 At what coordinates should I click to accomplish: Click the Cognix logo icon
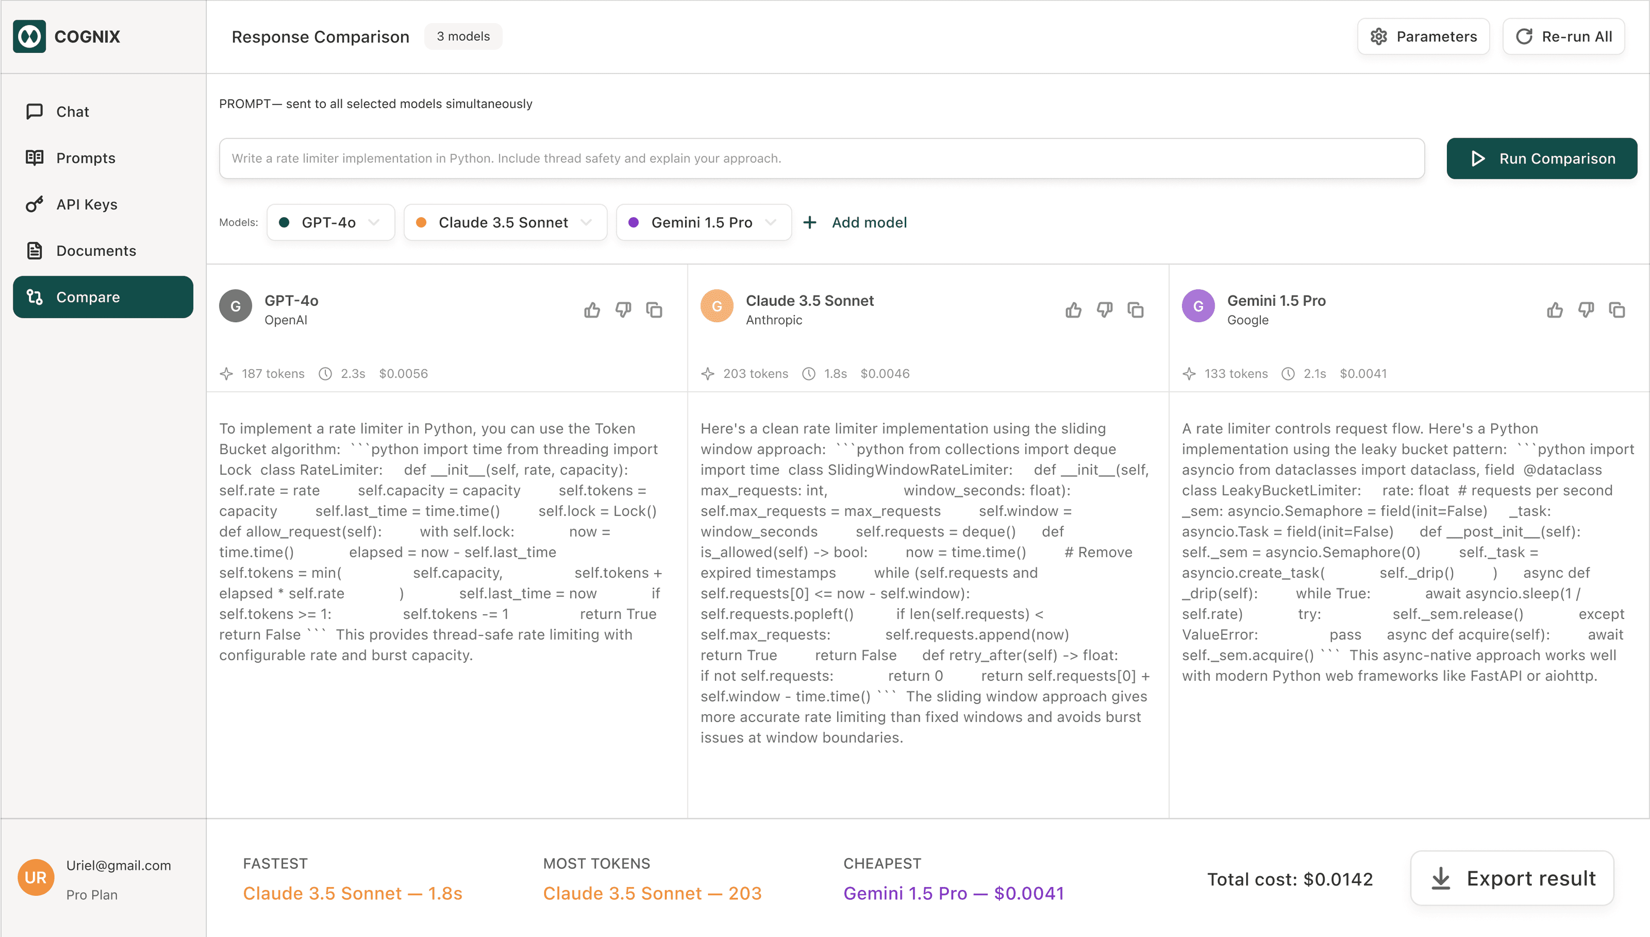(x=29, y=37)
